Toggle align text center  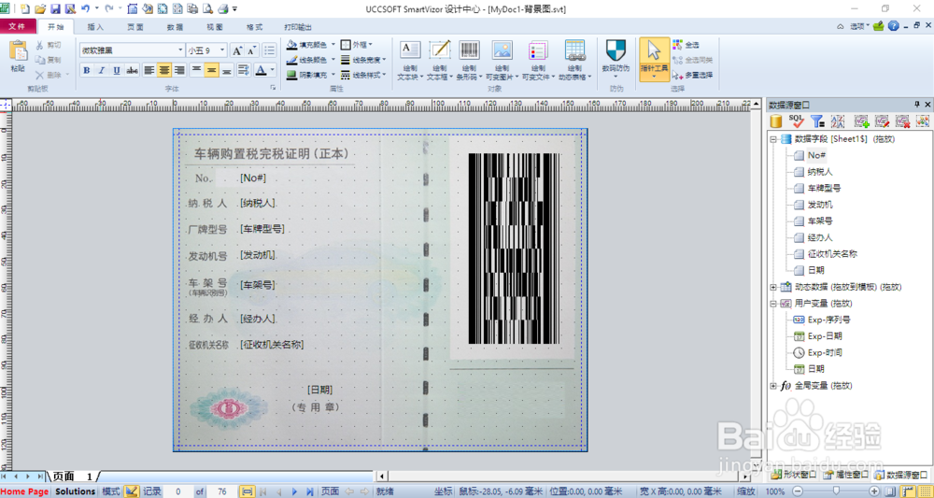(x=163, y=70)
